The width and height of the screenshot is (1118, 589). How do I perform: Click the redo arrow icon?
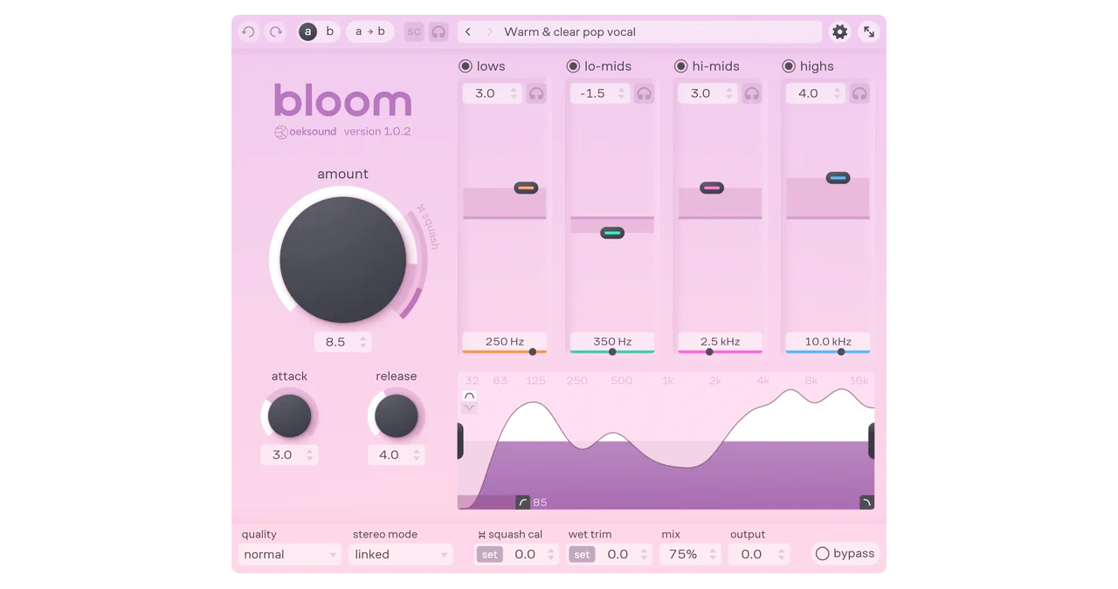274,31
